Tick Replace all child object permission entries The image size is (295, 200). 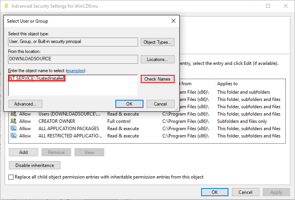coord(11,177)
